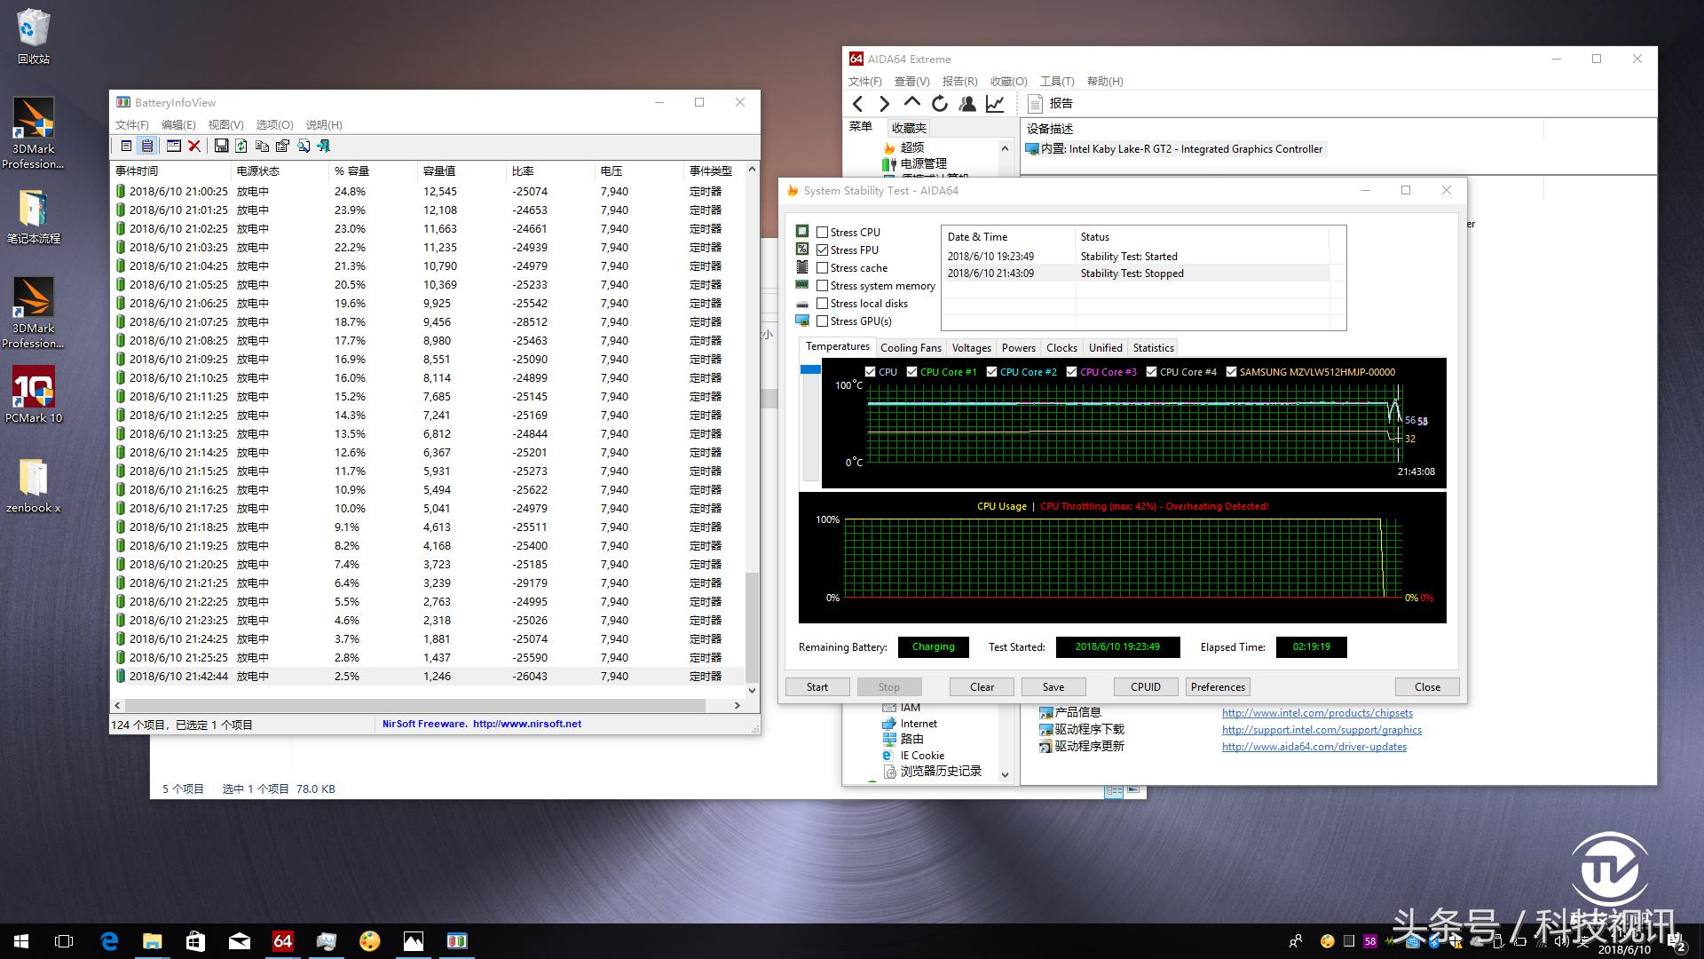Screen dimensions: 1704x959
Task: Switch to the Cooling Fans tab
Action: [910, 348]
